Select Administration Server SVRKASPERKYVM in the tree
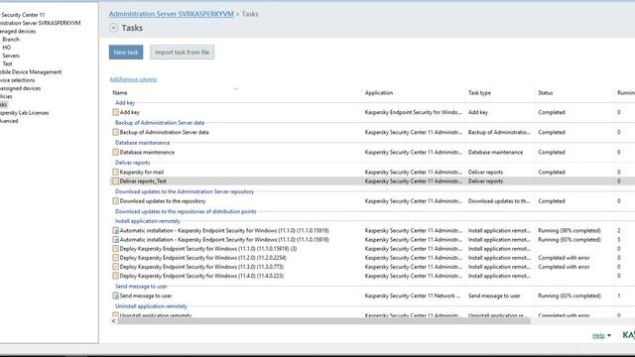The height and width of the screenshot is (357, 635). [40, 23]
